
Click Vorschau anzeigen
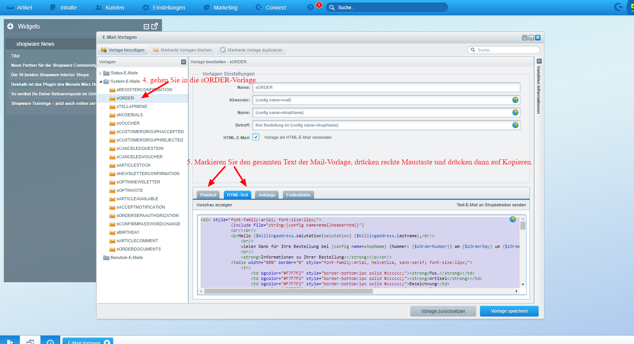tap(214, 205)
